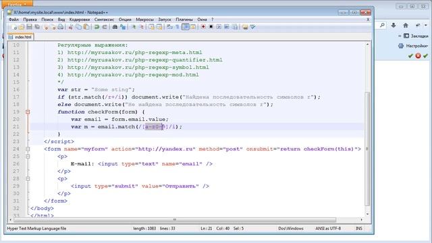
Task: Collapse the function fold on line 19
Action: point(28,112)
